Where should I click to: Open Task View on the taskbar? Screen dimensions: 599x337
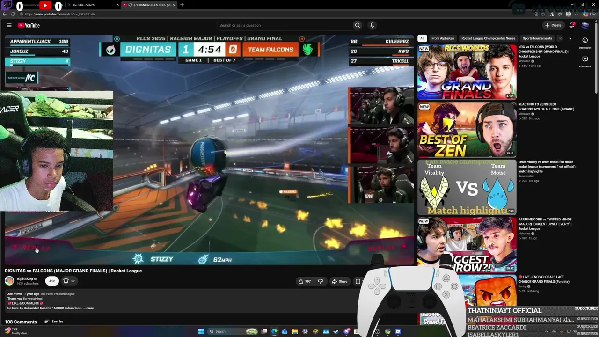coord(264,331)
